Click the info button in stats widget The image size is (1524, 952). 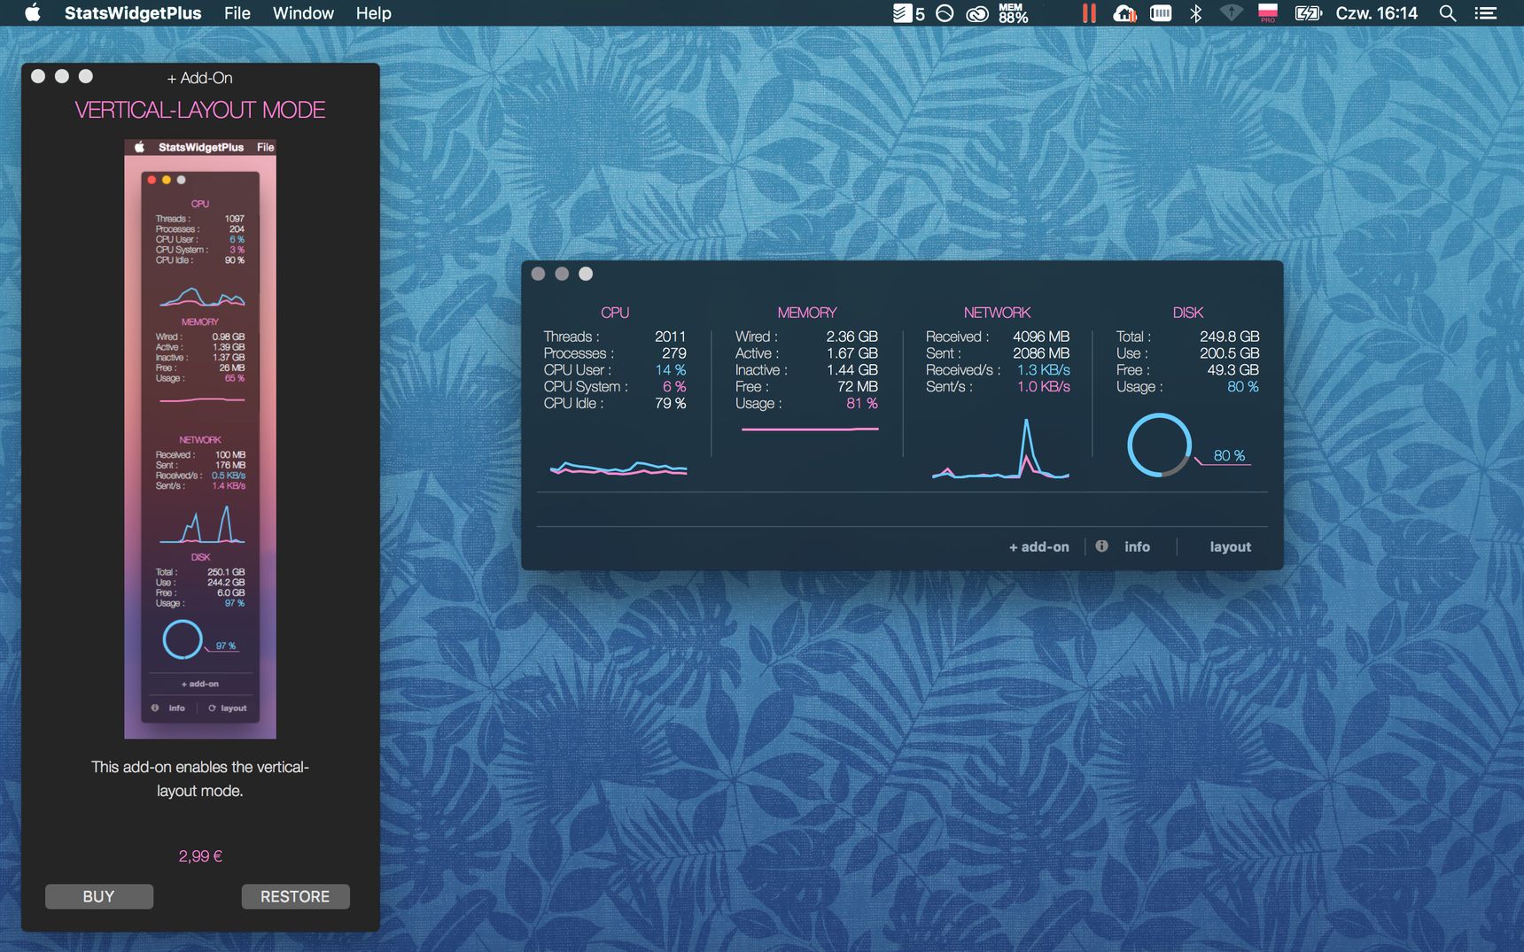point(1138,546)
